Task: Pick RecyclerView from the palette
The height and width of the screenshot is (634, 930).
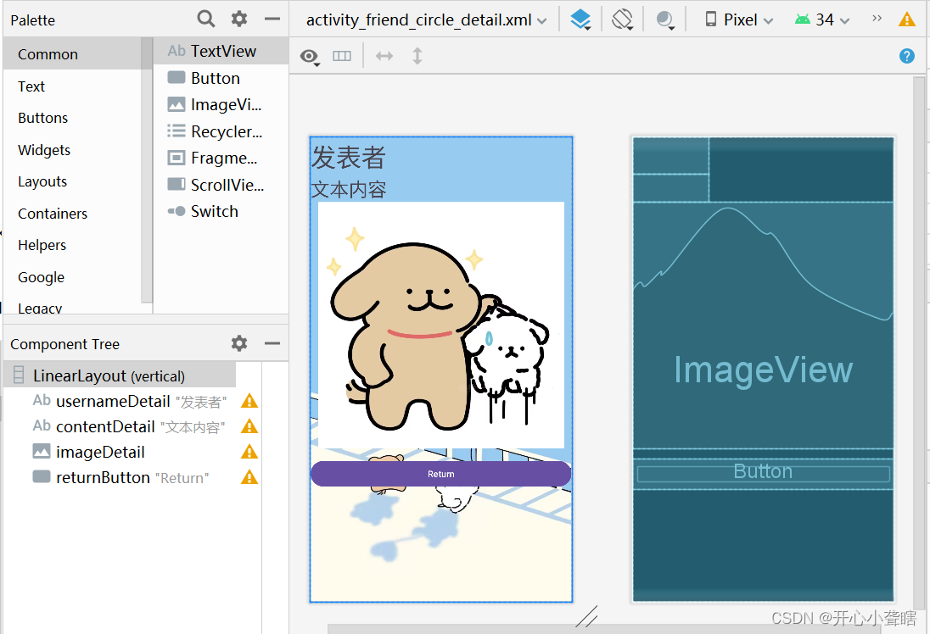Action: pyautogui.click(x=221, y=131)
